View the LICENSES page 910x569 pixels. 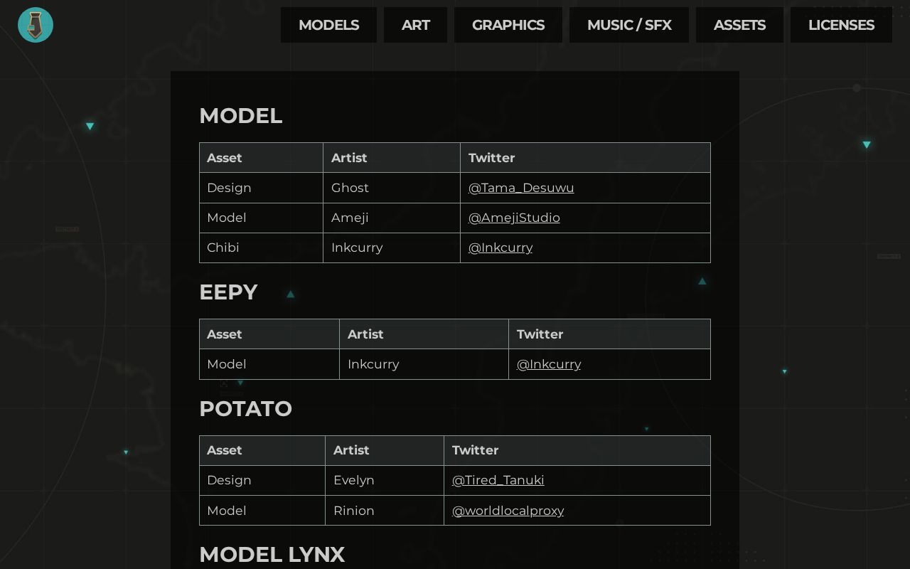(x=841, y=25)
